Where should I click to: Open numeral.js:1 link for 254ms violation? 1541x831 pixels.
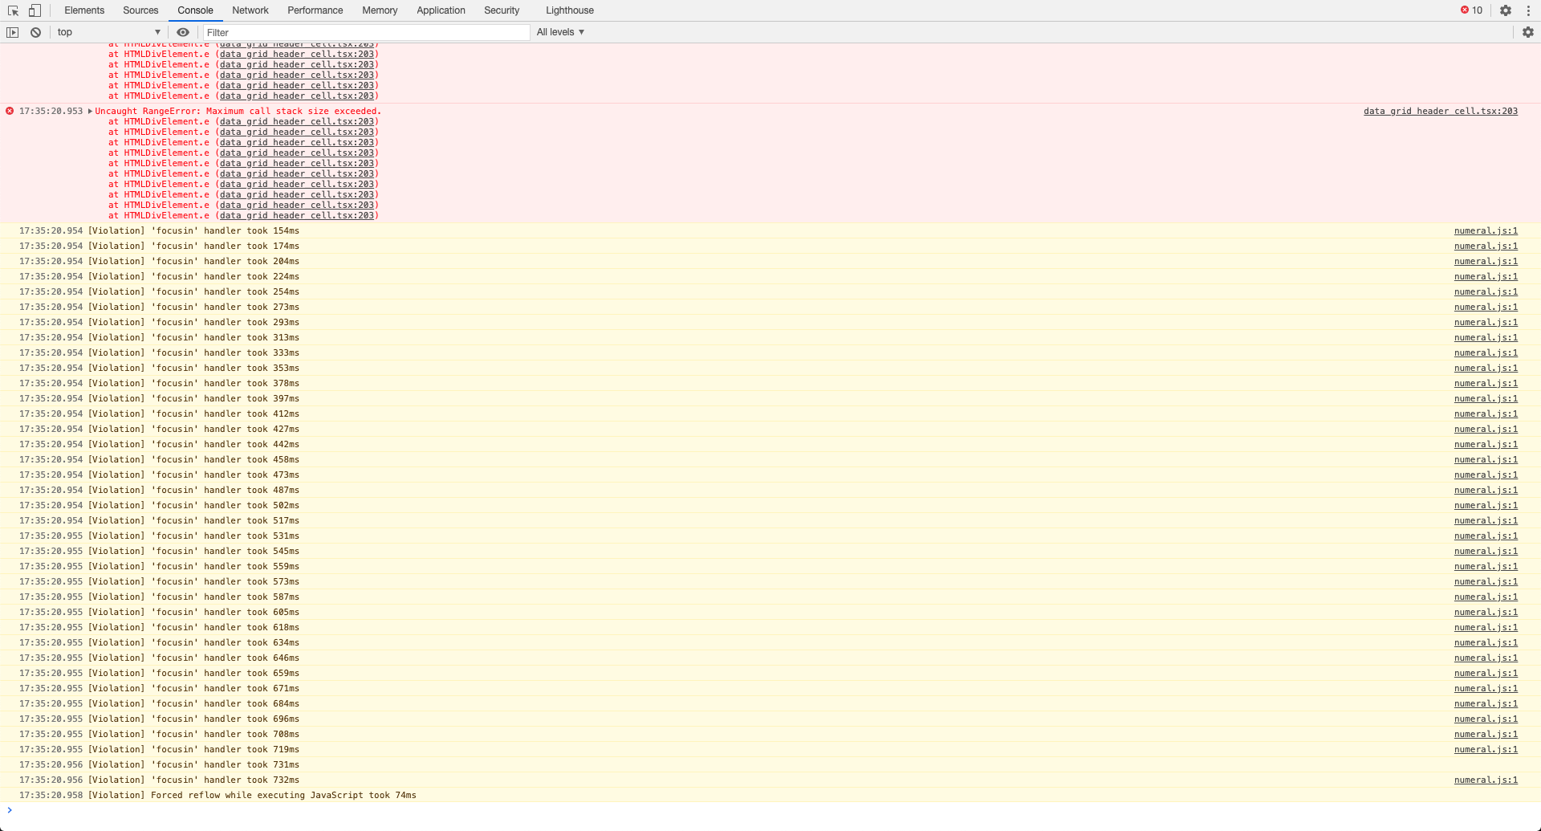click(1486, 291)
